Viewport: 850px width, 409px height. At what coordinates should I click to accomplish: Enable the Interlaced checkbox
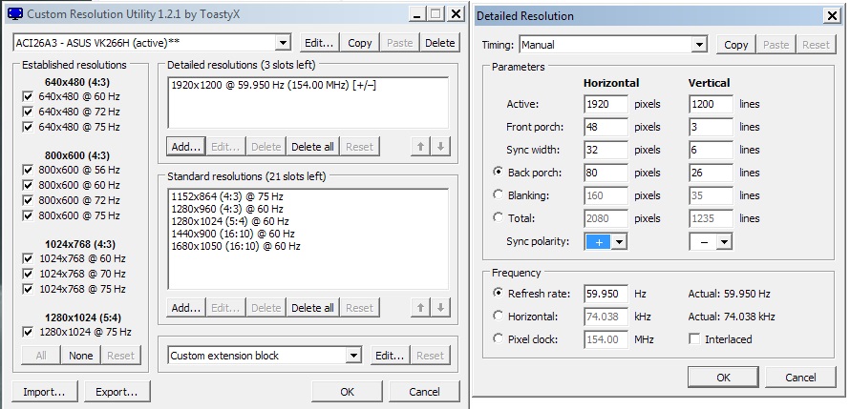[694, 339]
